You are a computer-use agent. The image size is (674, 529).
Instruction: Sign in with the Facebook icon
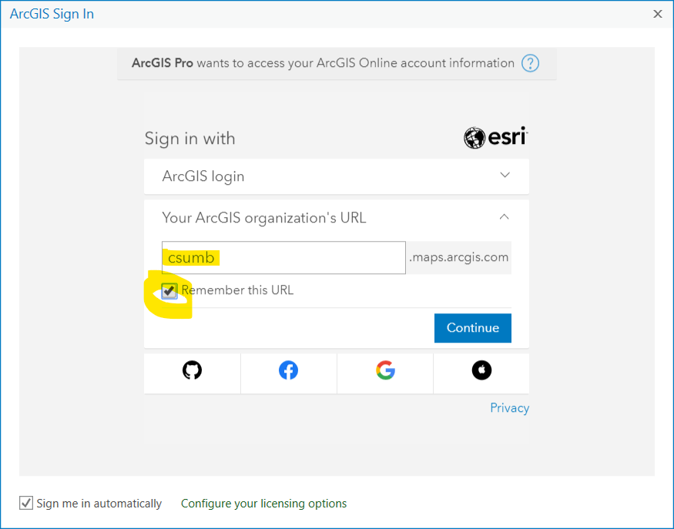(288, 370)
